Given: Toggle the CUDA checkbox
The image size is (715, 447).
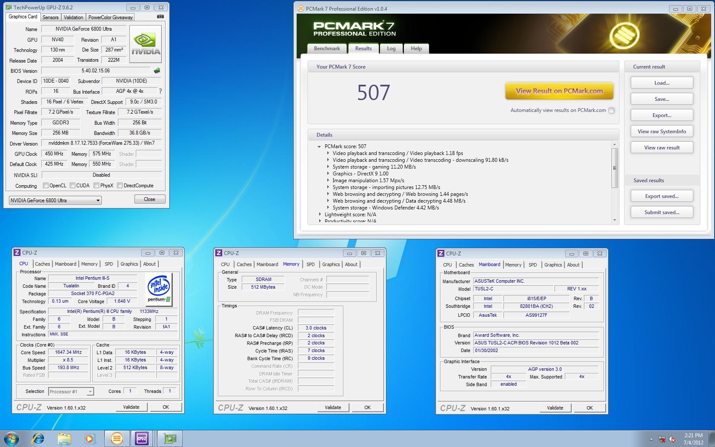Looking at the screenshot, I should point(72,186).
